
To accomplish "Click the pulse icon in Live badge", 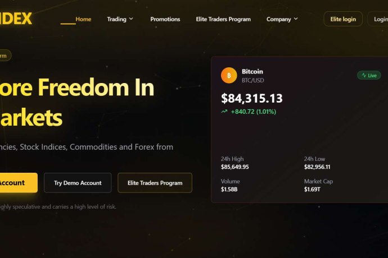I will [364, 75].
